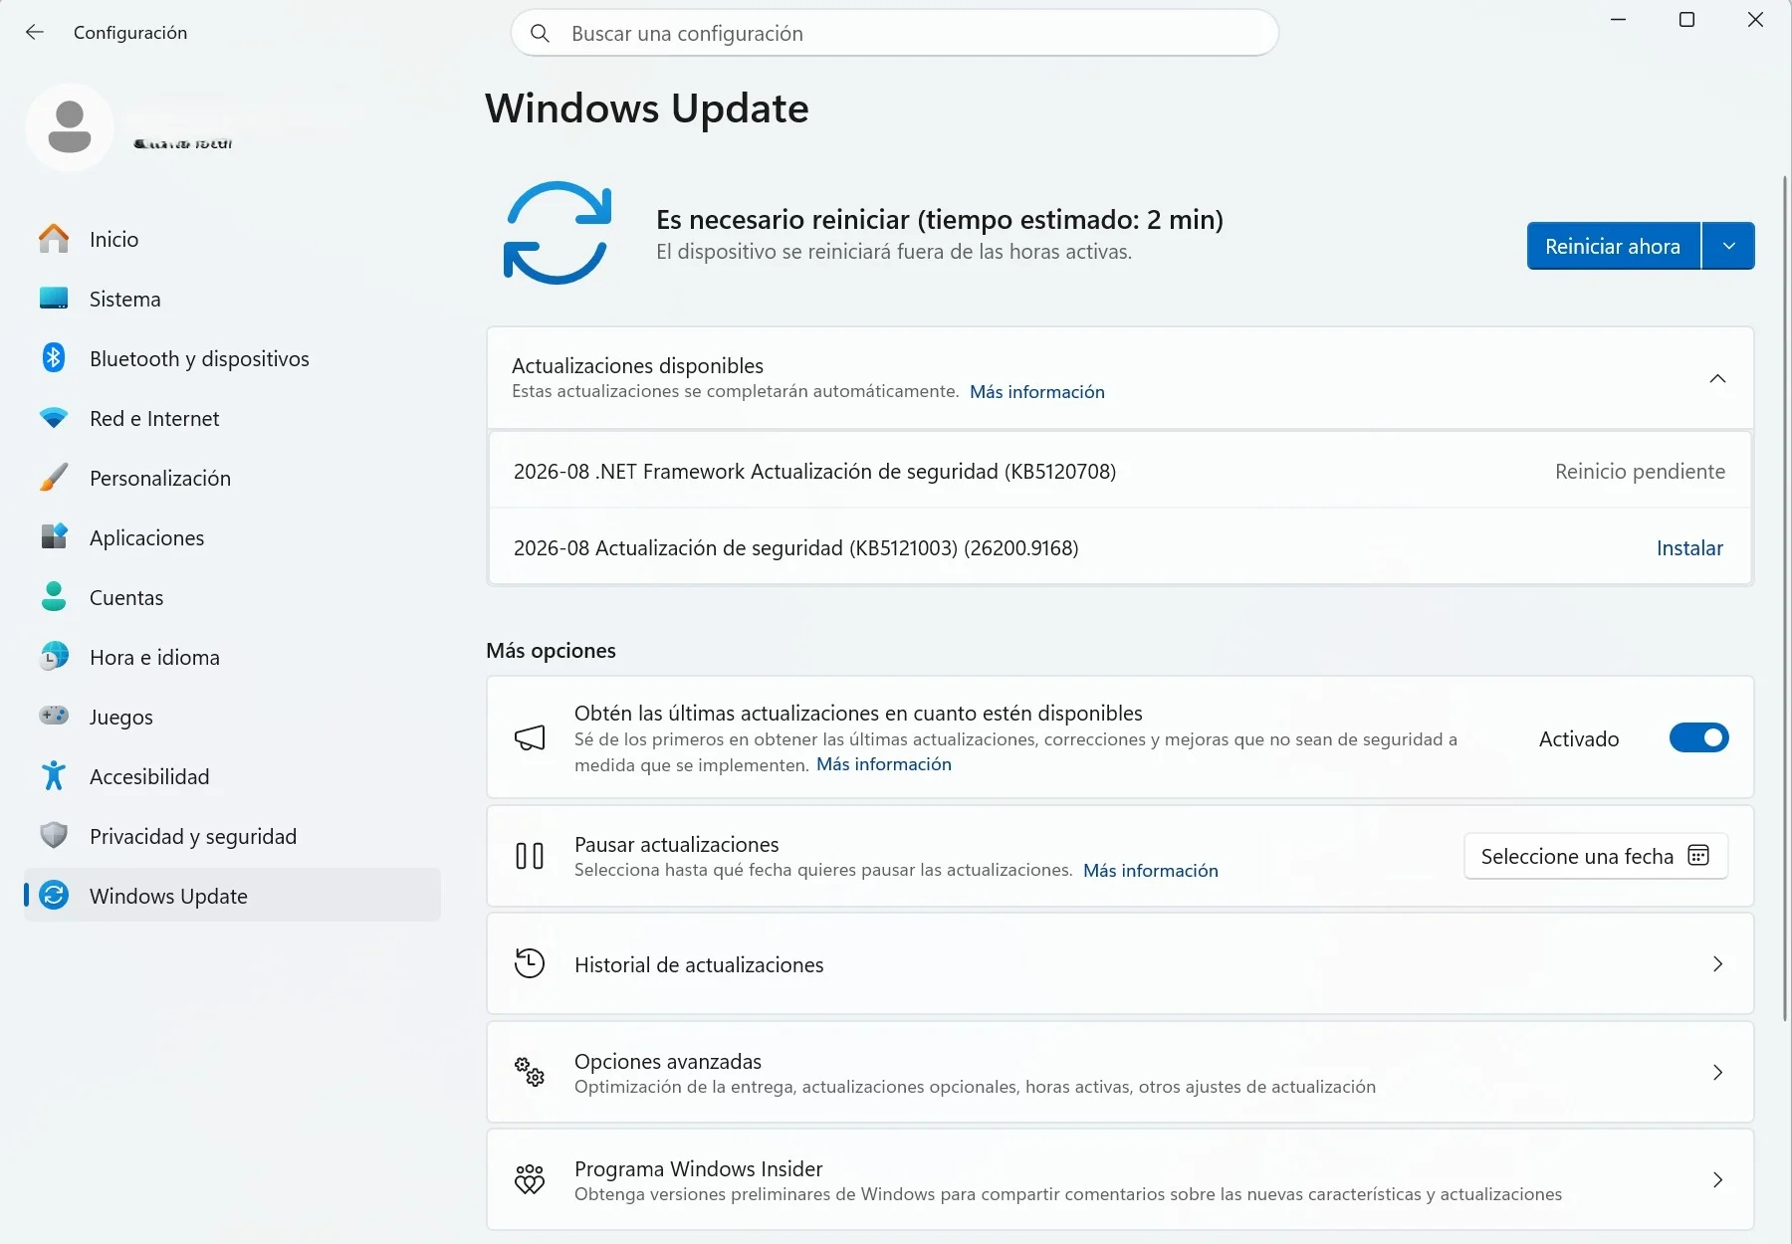
Task: Select Windows Update in the sidebar
Action: pyautogui.click(x=232, y=896)
